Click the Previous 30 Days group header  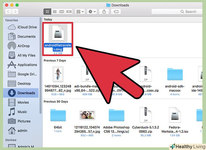[x=56, y=102]
